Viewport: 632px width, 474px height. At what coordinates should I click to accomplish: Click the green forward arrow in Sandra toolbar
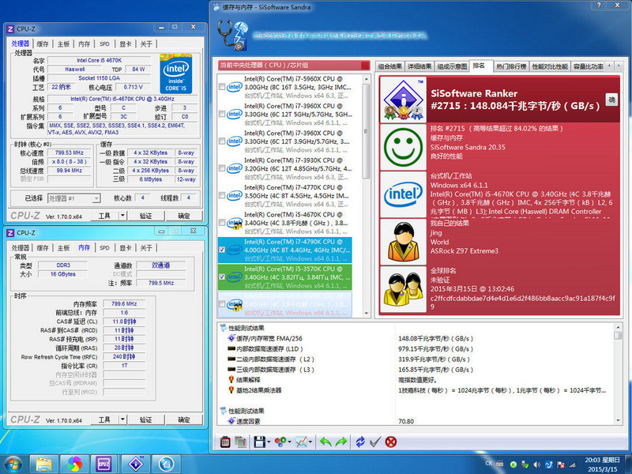click(340, 442)
